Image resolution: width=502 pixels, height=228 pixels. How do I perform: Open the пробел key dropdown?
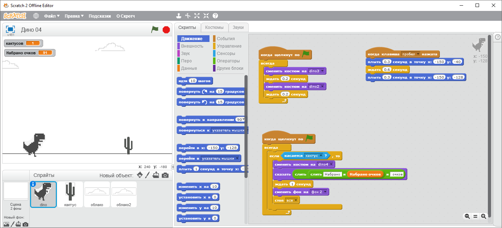coord(411,54)
